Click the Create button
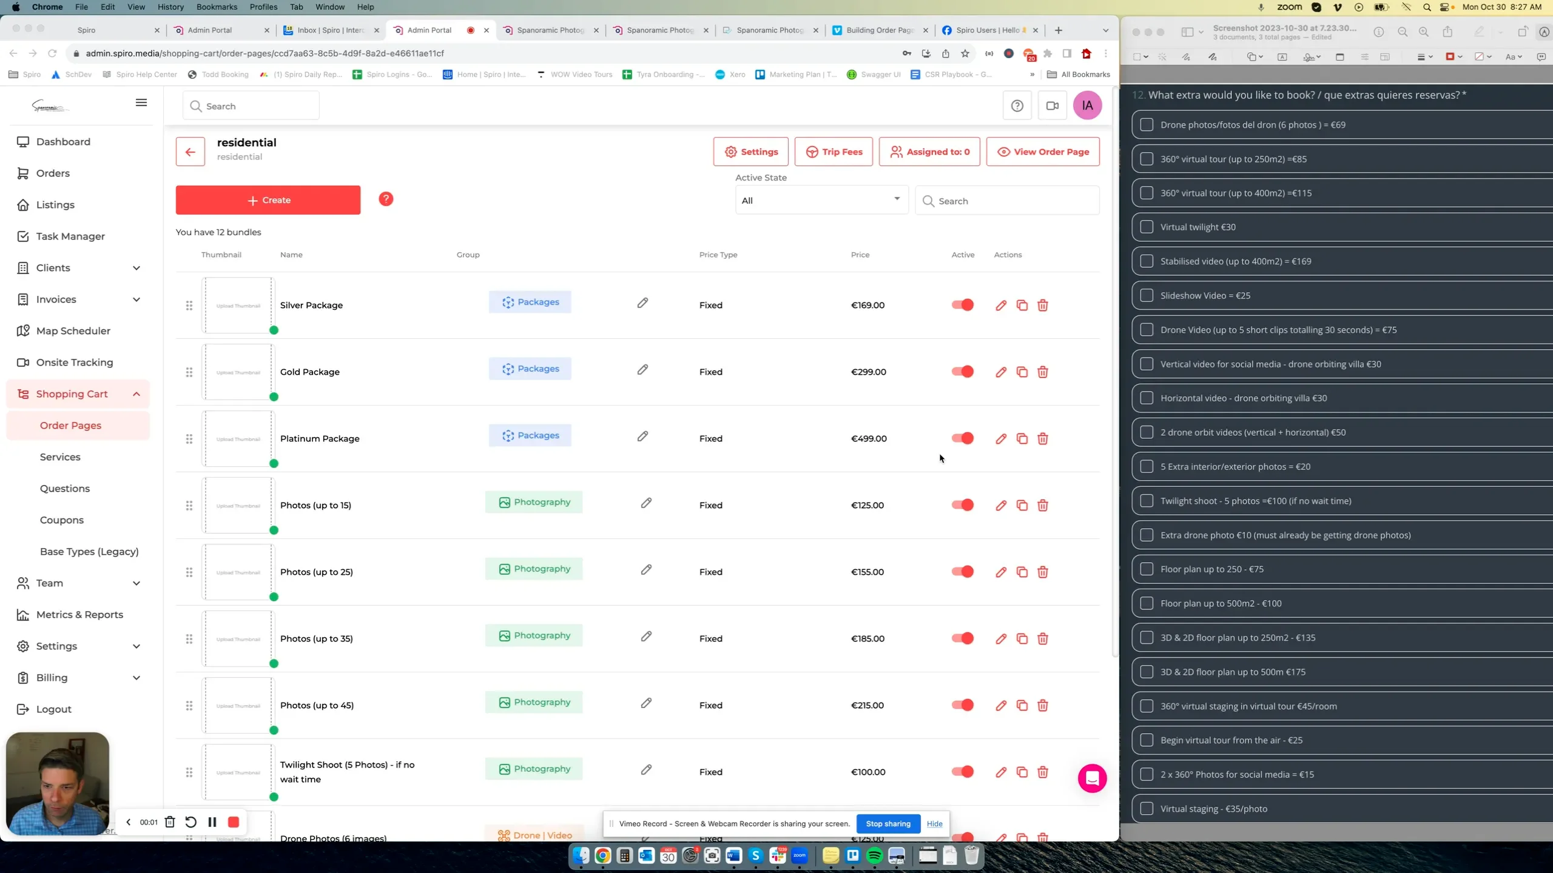Image resolution: width=1553 pixels, height=873 pixels. [268, 199]
